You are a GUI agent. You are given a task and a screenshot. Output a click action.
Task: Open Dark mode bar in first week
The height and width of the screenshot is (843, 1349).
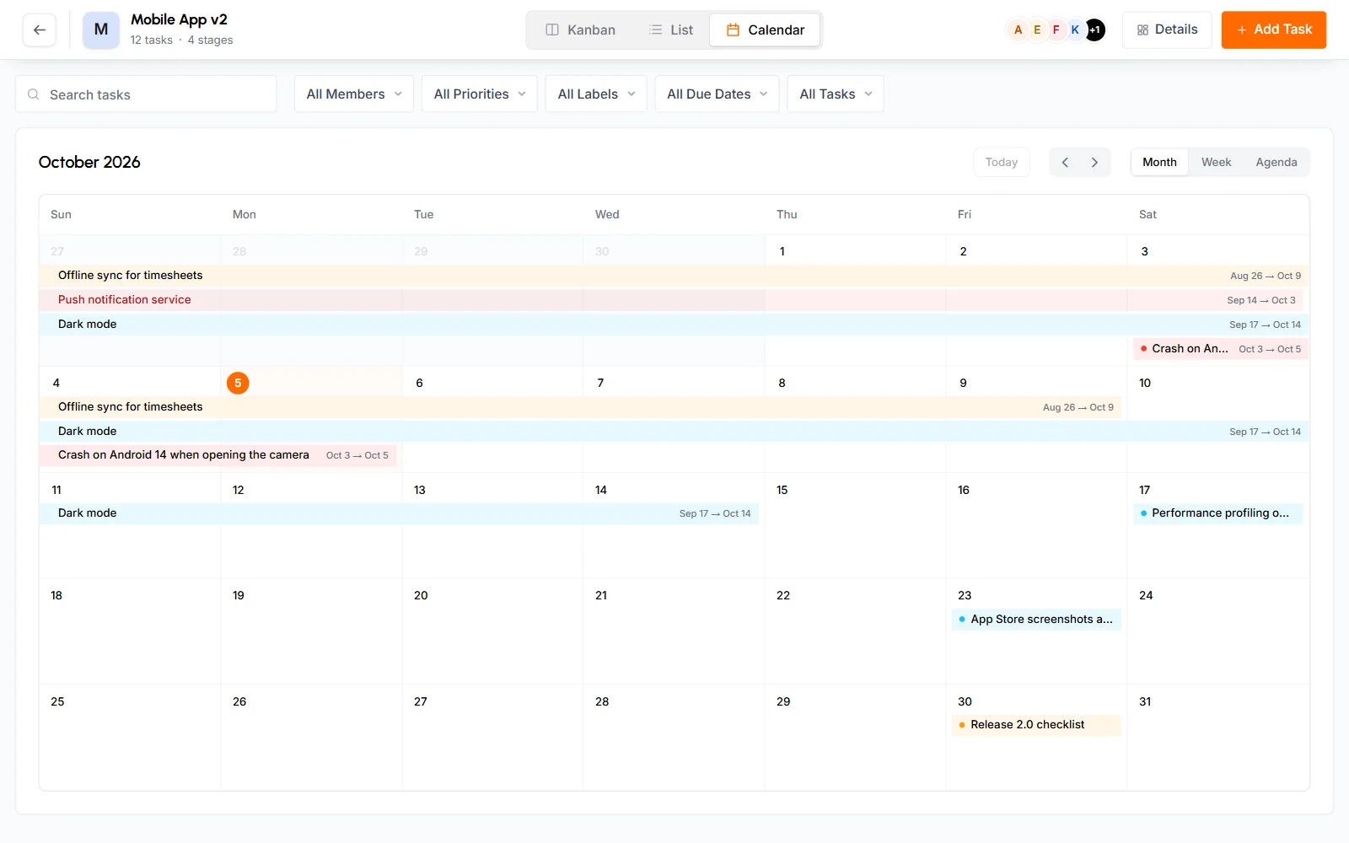(x=674, y=325)
